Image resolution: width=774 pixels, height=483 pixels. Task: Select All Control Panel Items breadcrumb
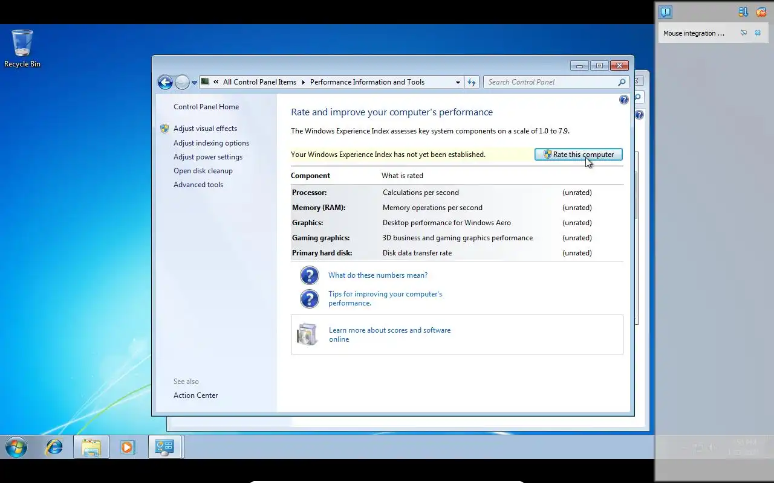point(259,82)
